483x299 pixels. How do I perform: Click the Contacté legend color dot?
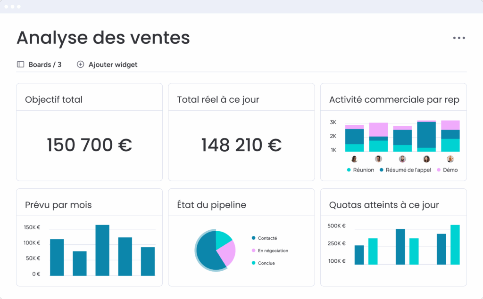253,238
